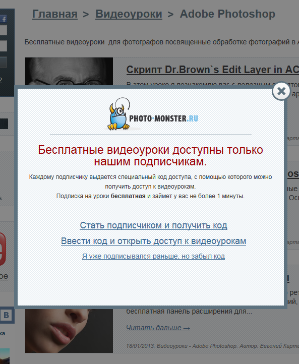The height and width of the screenshot is (364, 299).
Task: Go to 'Главная' breadcrumb link
Action: (55, 14)
